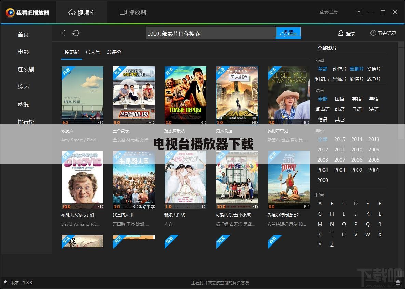Filter pinyin by letter M
This screenshot has width=405, height=289.
pos(320,224)
